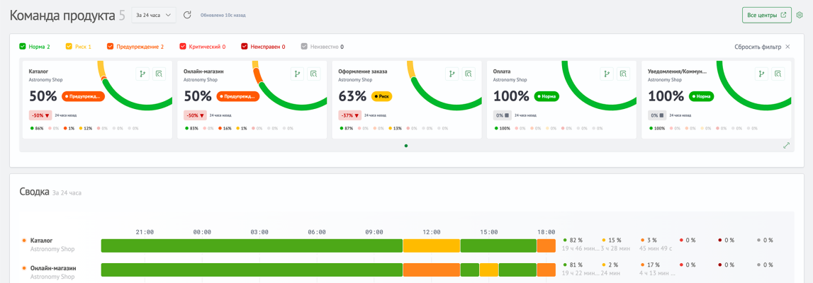Clear filters with the X icon
Viewport: 813px width, 283px height.
[787, 47]
